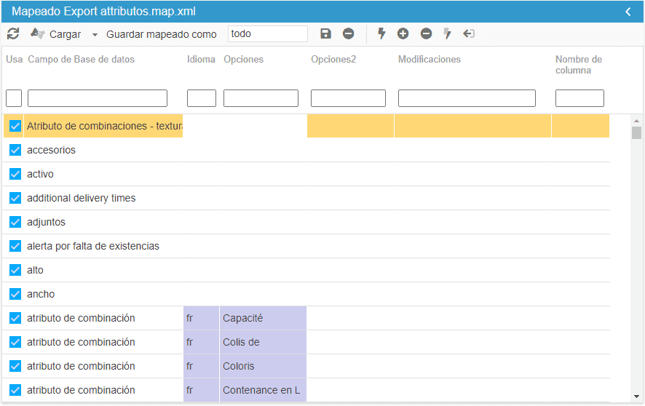The width and height of the screenshot is (645, 406).
Task: Sort by the Modificaciones column header
Action: click(x=430, y=60)
